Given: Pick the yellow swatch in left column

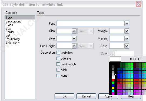Looking at the screenshot, I should click(113, 88).
